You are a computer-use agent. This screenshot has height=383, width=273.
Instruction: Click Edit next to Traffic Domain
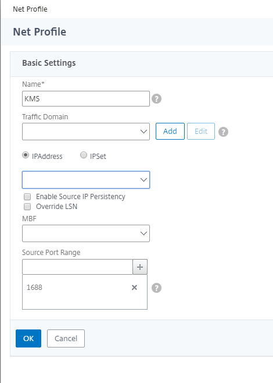[201, 131]
